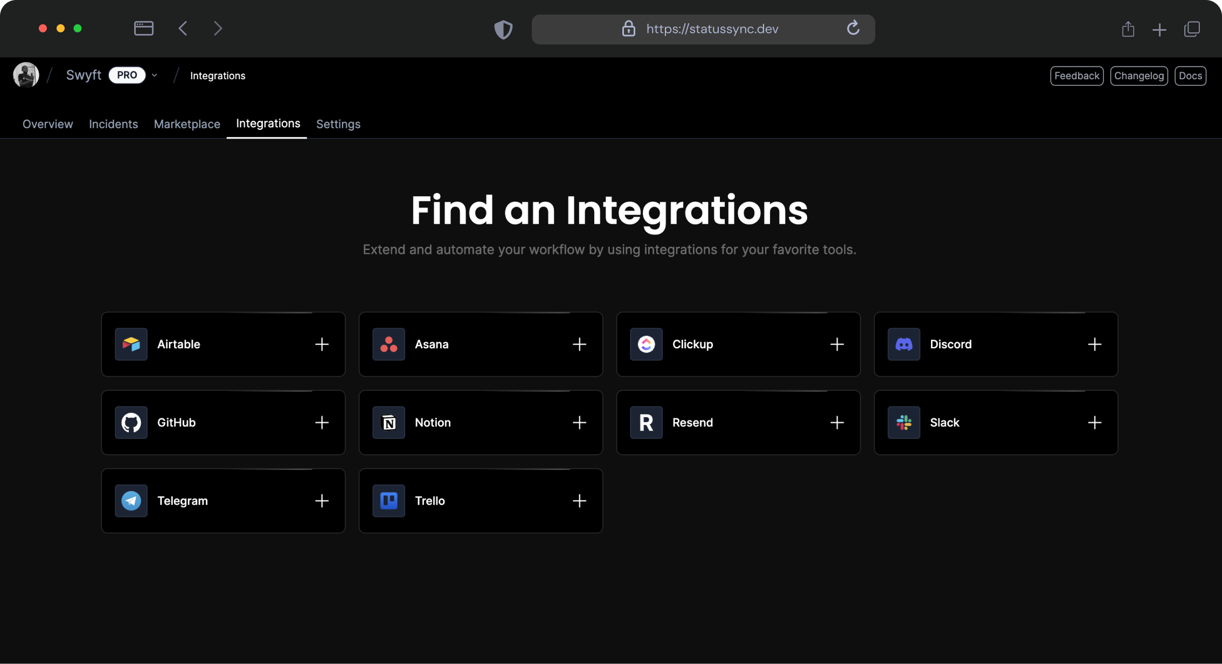Click the Resend logo icon
The height and width of the screenshot is (664, 1222).
click(x=646, y=423)
